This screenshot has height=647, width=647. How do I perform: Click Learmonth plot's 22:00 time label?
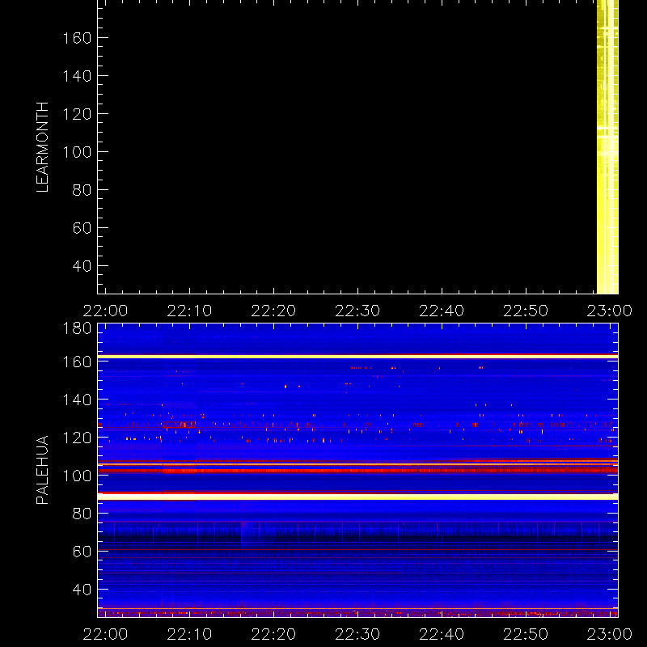click(105, 311)
